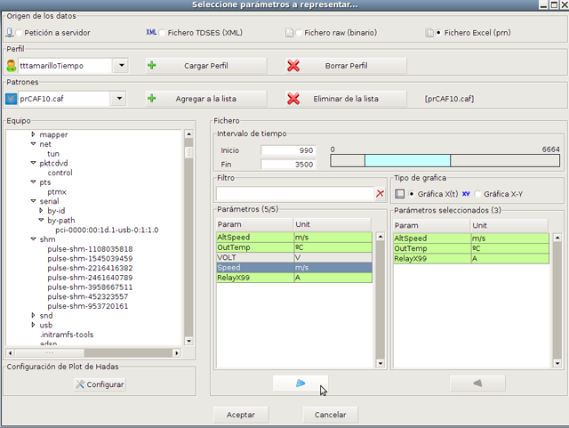Click the raw binary file icon

[289, 33]
